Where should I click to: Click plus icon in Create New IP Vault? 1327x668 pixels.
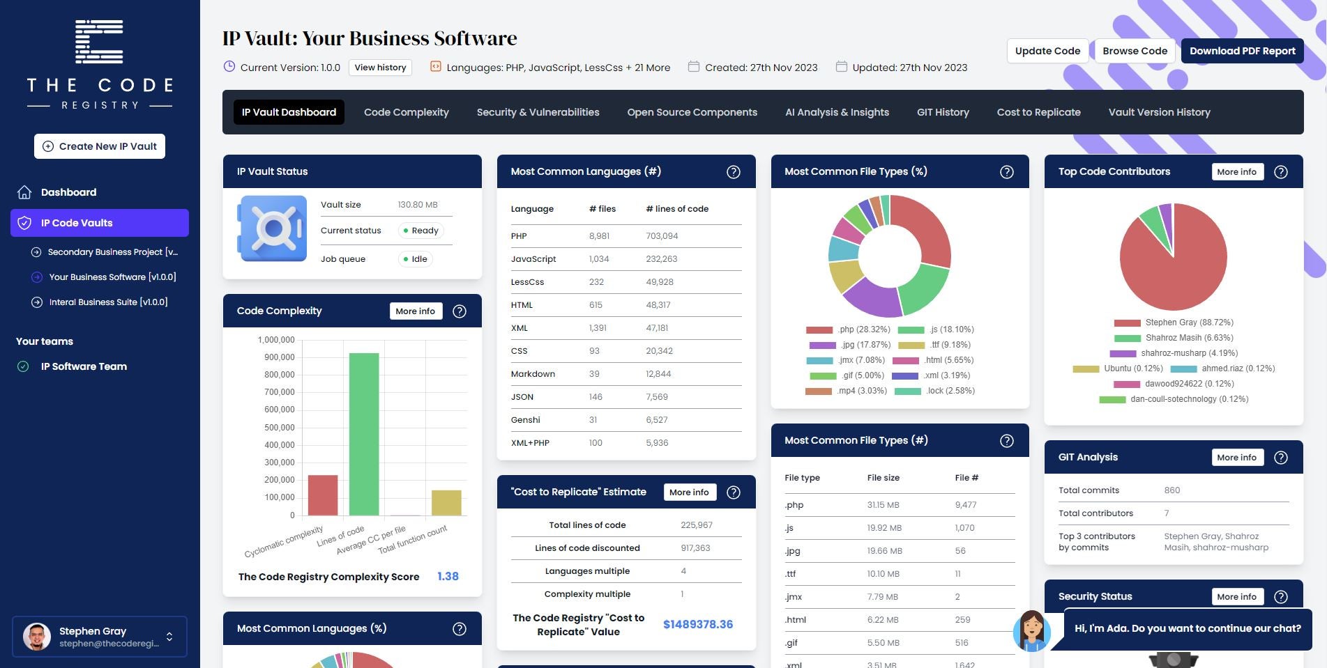coord(48,146)
